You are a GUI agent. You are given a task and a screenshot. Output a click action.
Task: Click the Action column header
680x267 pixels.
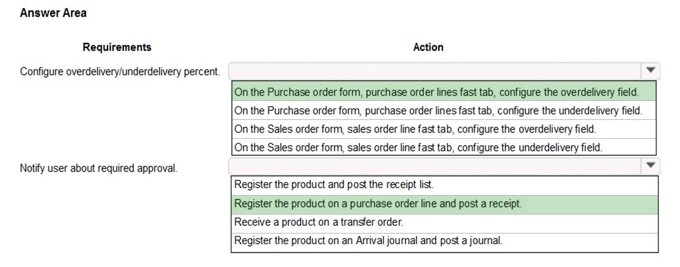pyautogui.click(x=428, y=47)
